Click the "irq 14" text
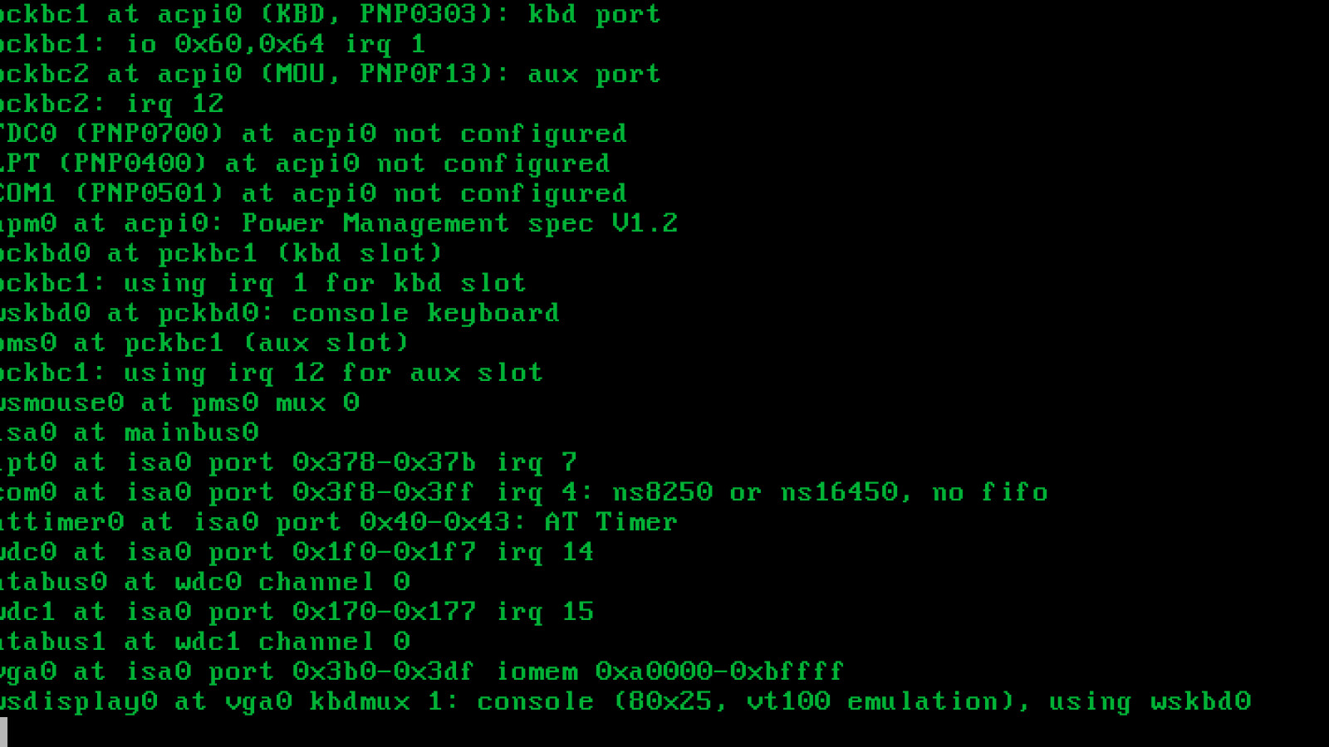This screenshot has height=747, width=1329. 545,552
